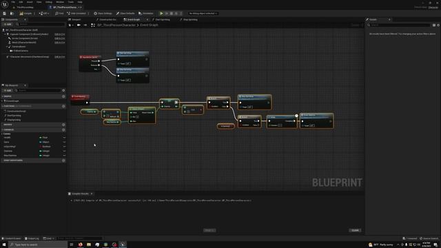Toggle the MaxStamina variable's eye visibility icon
The width and height of the screenshot is (441, 248).
pyautogui.click(x=64, y=156)
